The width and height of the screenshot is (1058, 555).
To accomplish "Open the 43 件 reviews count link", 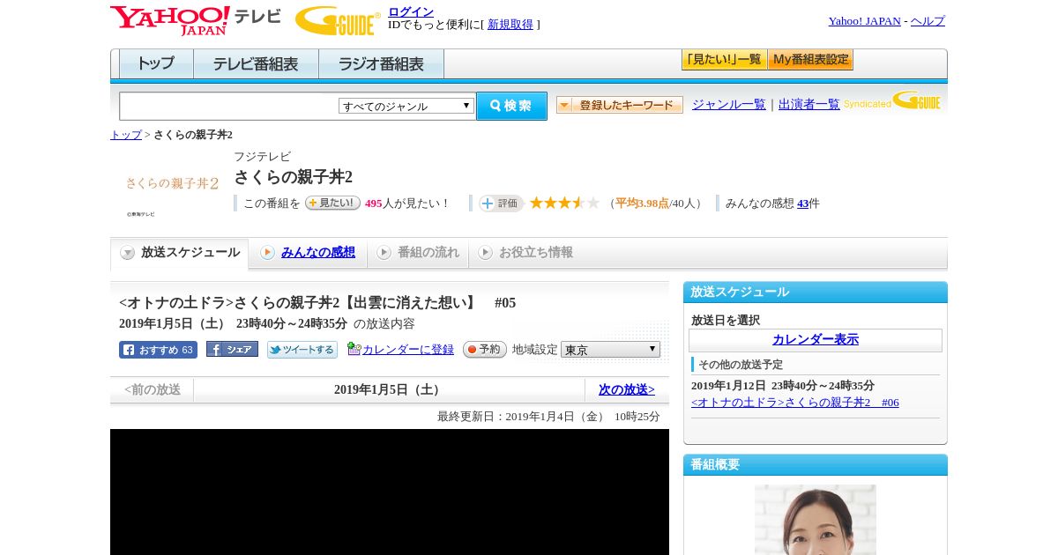I will pyautogui.click(x=802, y=203).
